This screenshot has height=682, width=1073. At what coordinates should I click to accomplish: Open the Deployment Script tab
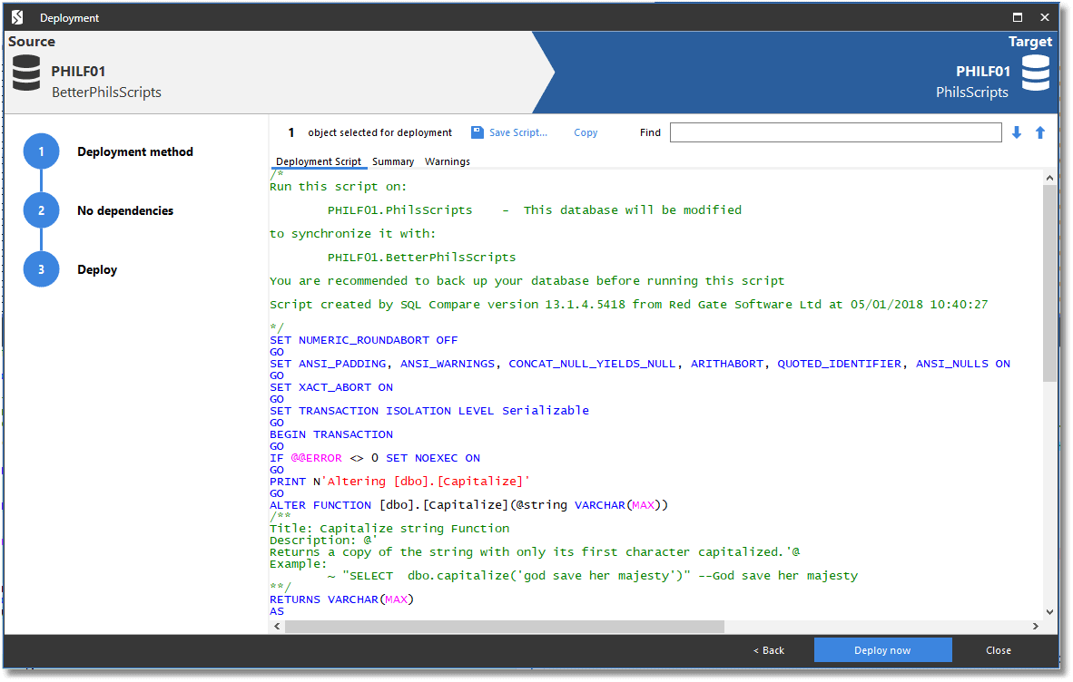tap(319, 162)
